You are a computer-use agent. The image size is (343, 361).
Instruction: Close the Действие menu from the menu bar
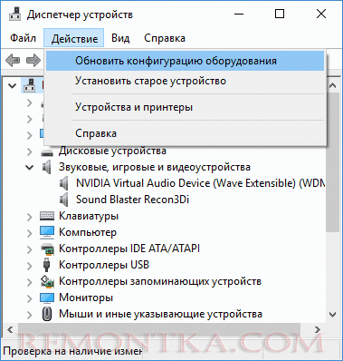74,38
